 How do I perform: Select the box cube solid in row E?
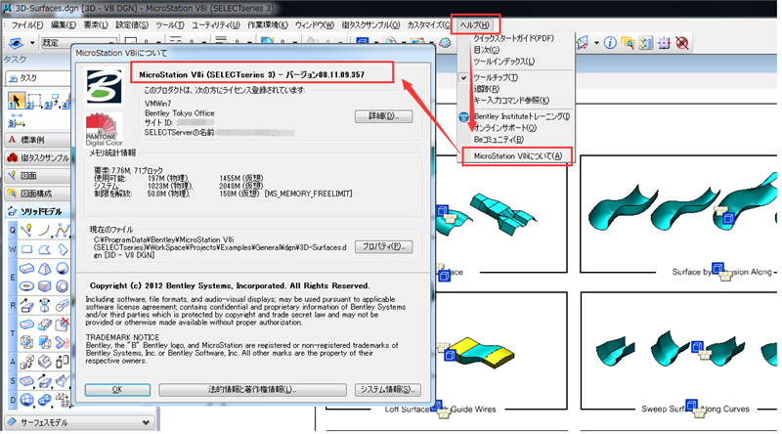[44, 286]
